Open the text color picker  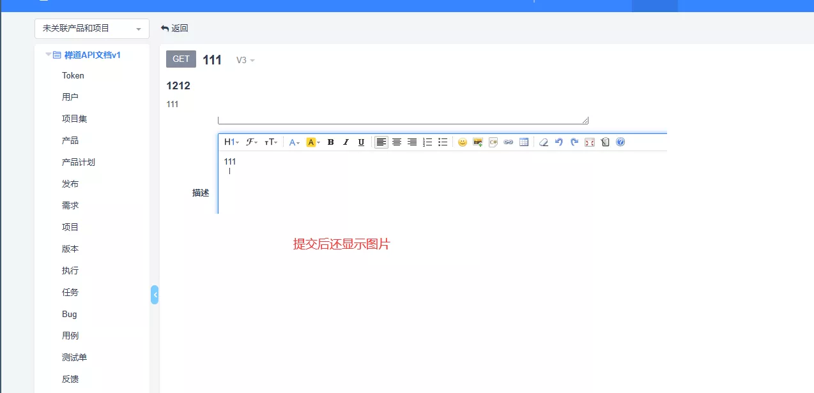coord(294,142)
